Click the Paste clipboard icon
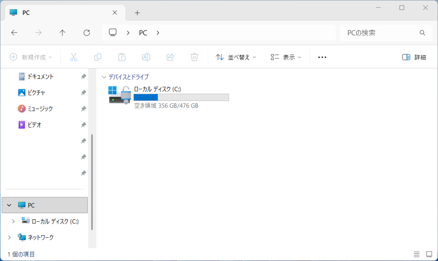Viewport: 438px width, 261px height. (122, 57)
